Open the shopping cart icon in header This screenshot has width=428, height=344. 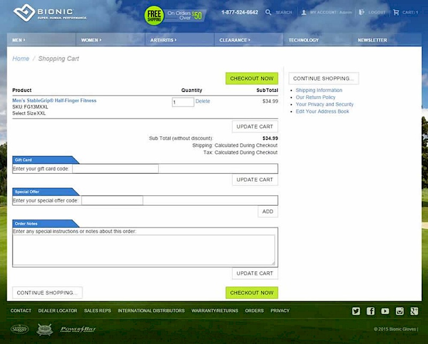click(x=396, y=12)
